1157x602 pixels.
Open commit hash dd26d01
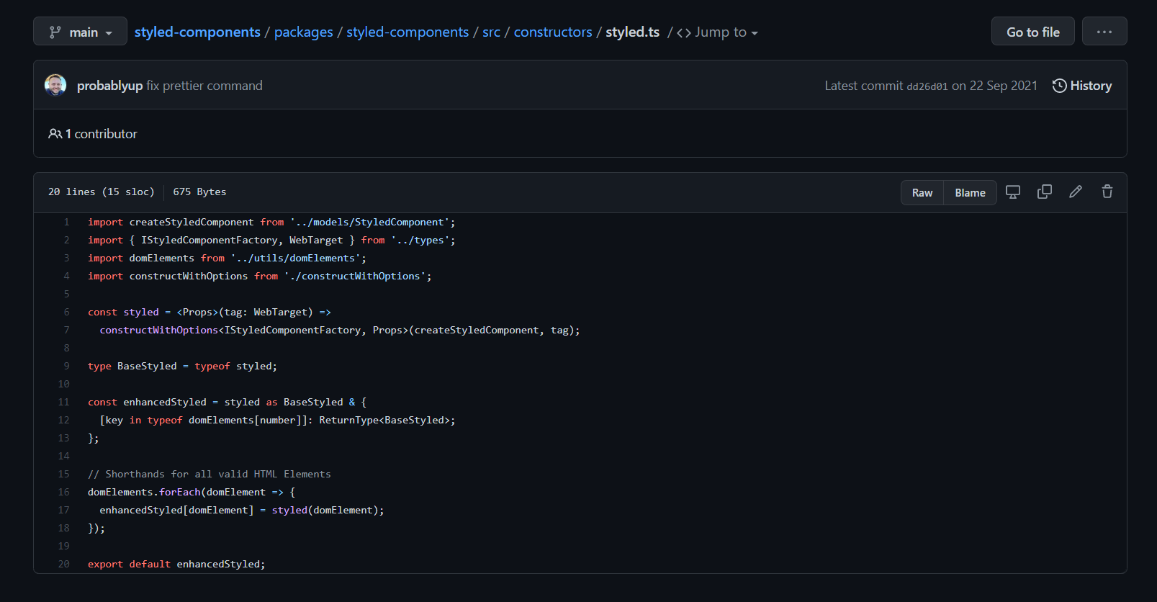coord(927,86)
